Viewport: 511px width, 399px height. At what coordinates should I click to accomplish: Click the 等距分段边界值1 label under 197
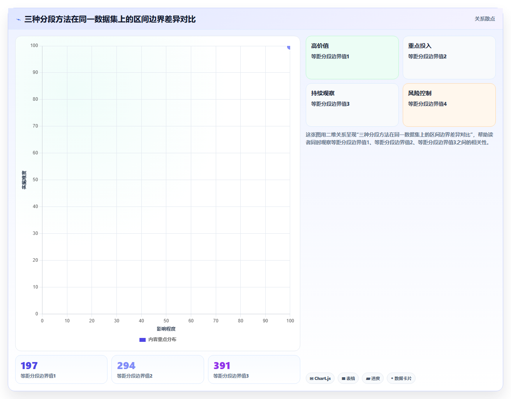click(x=38, y=376)
